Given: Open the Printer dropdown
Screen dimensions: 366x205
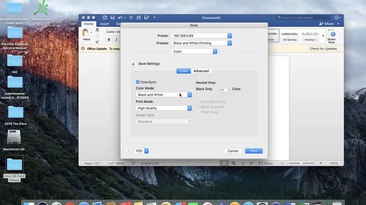Looking at the screenshot, I should 201,35.
